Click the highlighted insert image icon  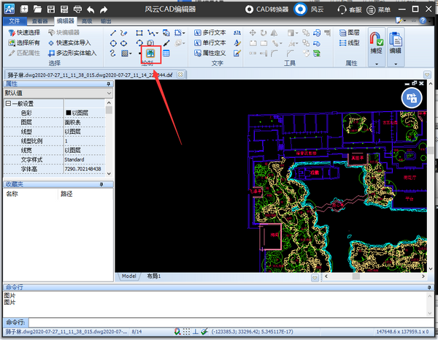tap(150, 53)
